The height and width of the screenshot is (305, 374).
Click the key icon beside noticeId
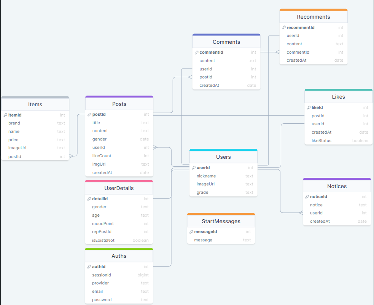point(307,196)
